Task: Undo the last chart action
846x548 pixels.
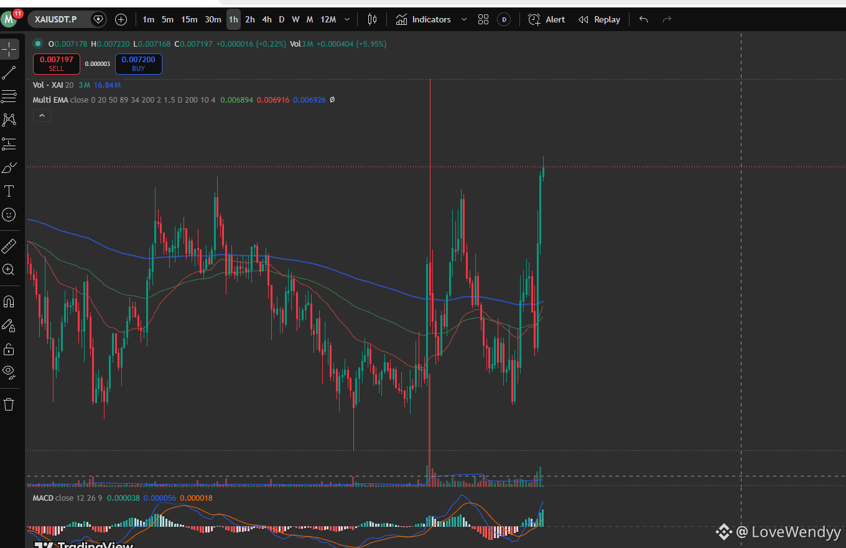Action: (x=643, y=19)
